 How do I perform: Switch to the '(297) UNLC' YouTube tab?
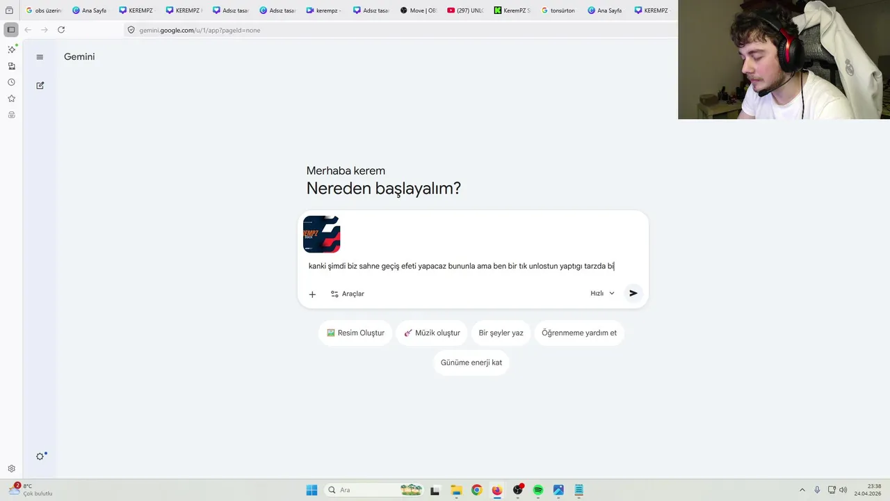tap(464, 10)
